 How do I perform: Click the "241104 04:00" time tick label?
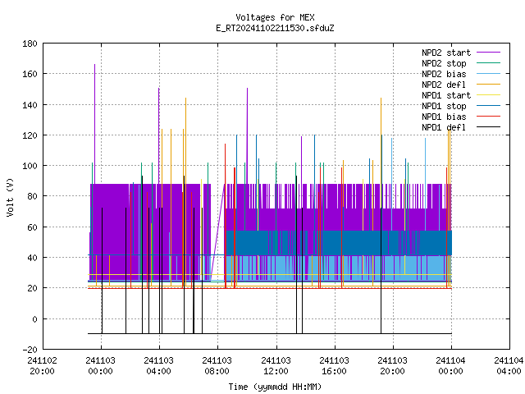tap(509, 366)
